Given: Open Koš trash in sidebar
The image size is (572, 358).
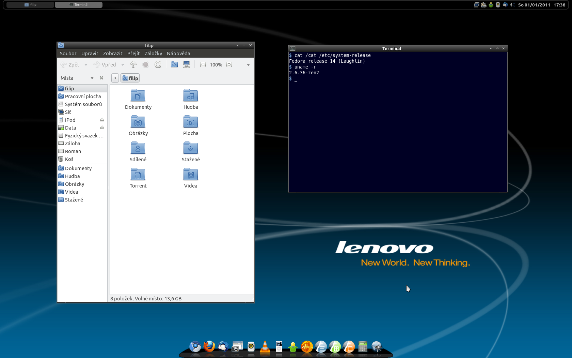Looking at the screenshot, I should 82,159.
